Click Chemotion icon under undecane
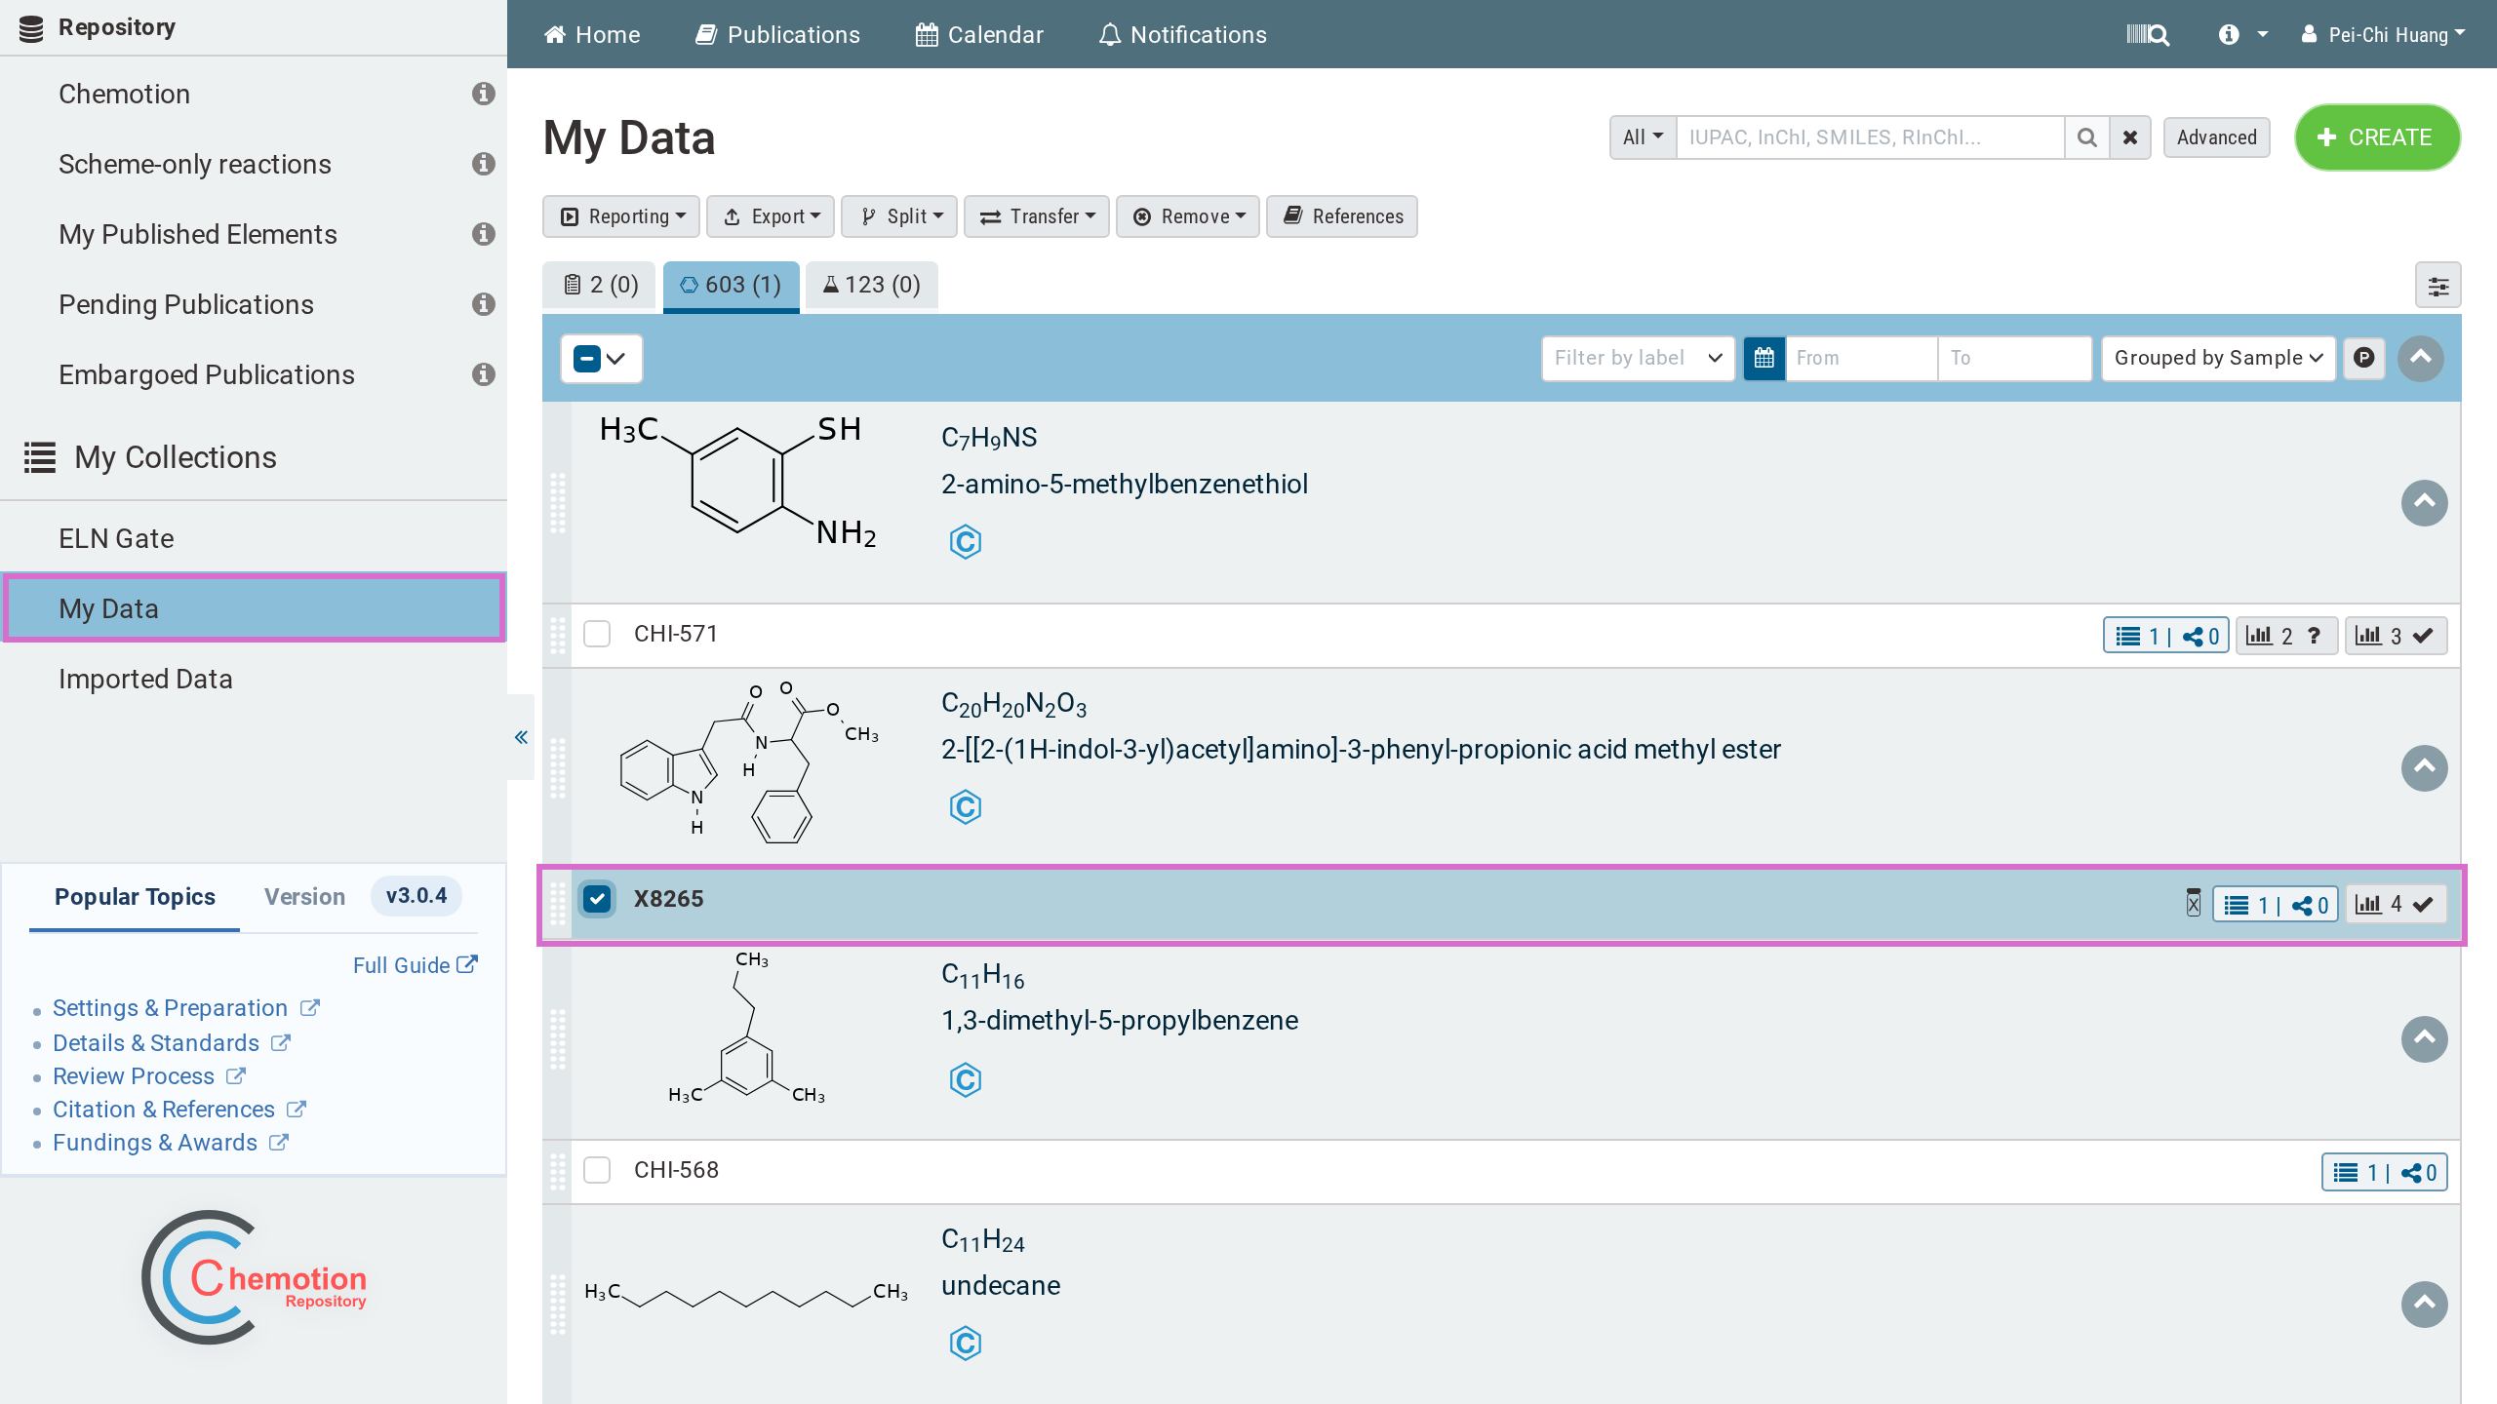 pyautogui.click(x=965, y=1344)
